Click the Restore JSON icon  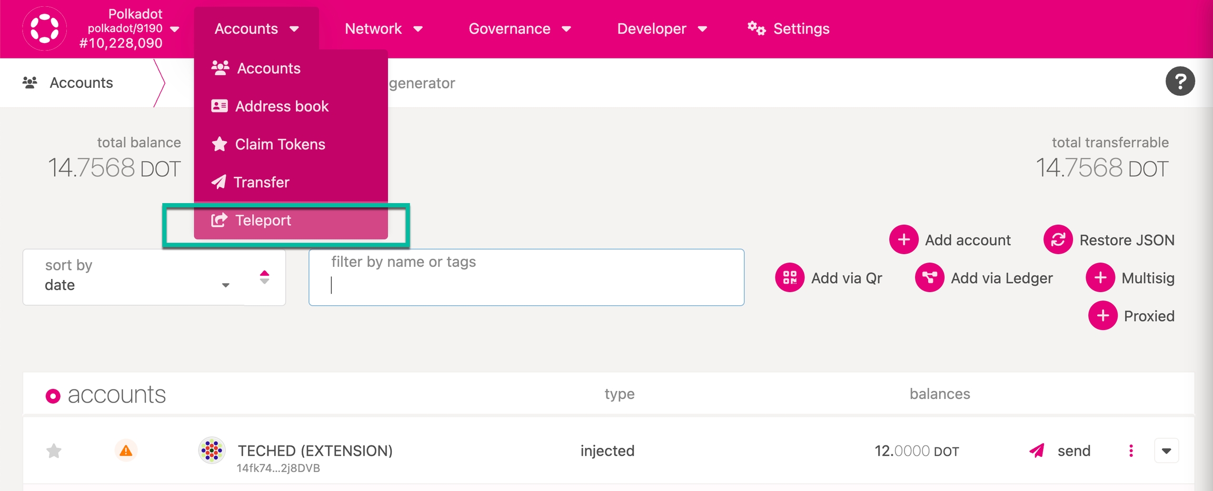coord(1058,239)
